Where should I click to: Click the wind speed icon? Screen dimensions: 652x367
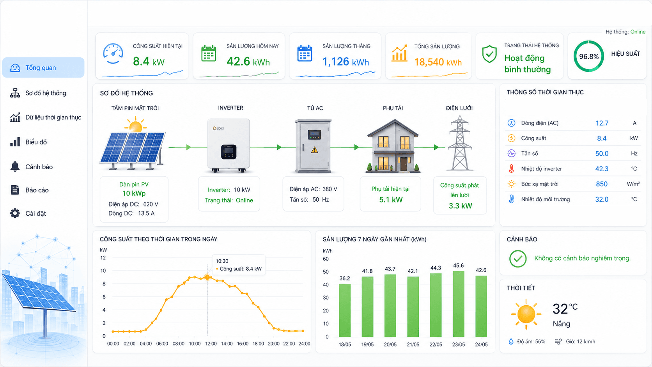pyautogui.click(x=558, y=341)
